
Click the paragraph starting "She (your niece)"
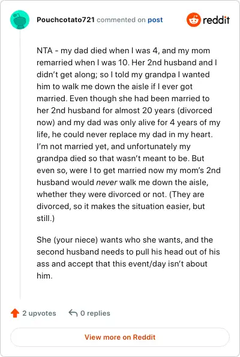(128, 258)
